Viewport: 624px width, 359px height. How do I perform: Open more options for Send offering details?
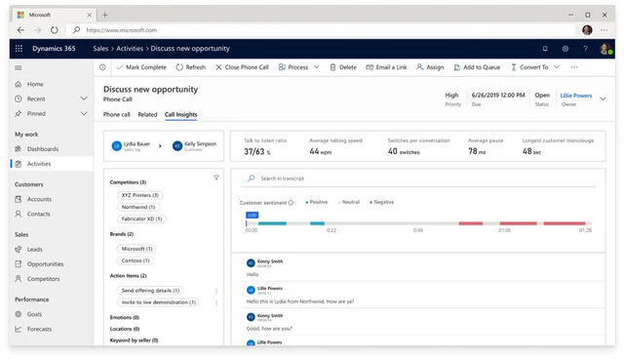coord(216,291)
